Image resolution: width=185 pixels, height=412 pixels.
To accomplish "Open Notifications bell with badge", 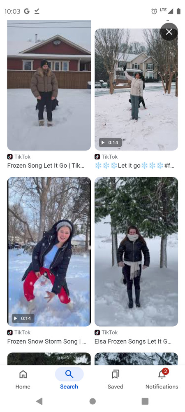I will click(162, 375).
